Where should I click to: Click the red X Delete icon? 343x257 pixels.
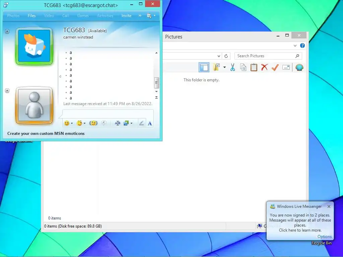click(x=265, y=67)
